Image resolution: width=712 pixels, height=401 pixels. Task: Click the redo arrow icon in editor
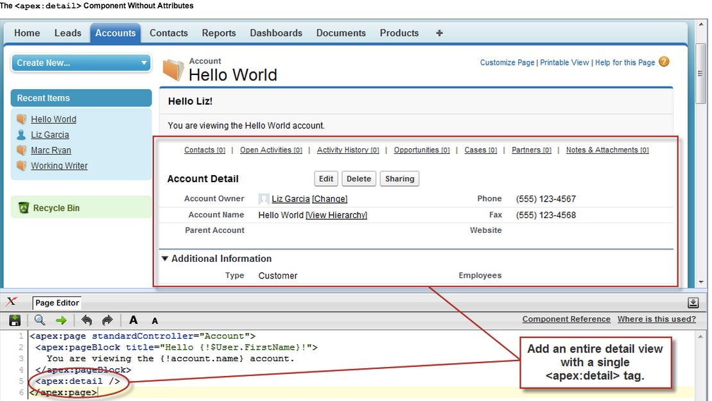pyautogui.click(x=107, y=320)
